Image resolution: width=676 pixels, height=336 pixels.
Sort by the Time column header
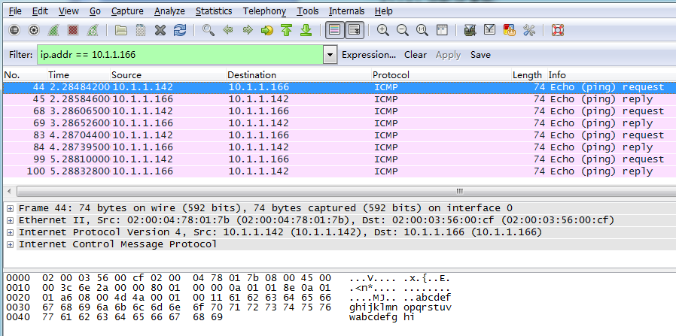click(x=78, y=75)
